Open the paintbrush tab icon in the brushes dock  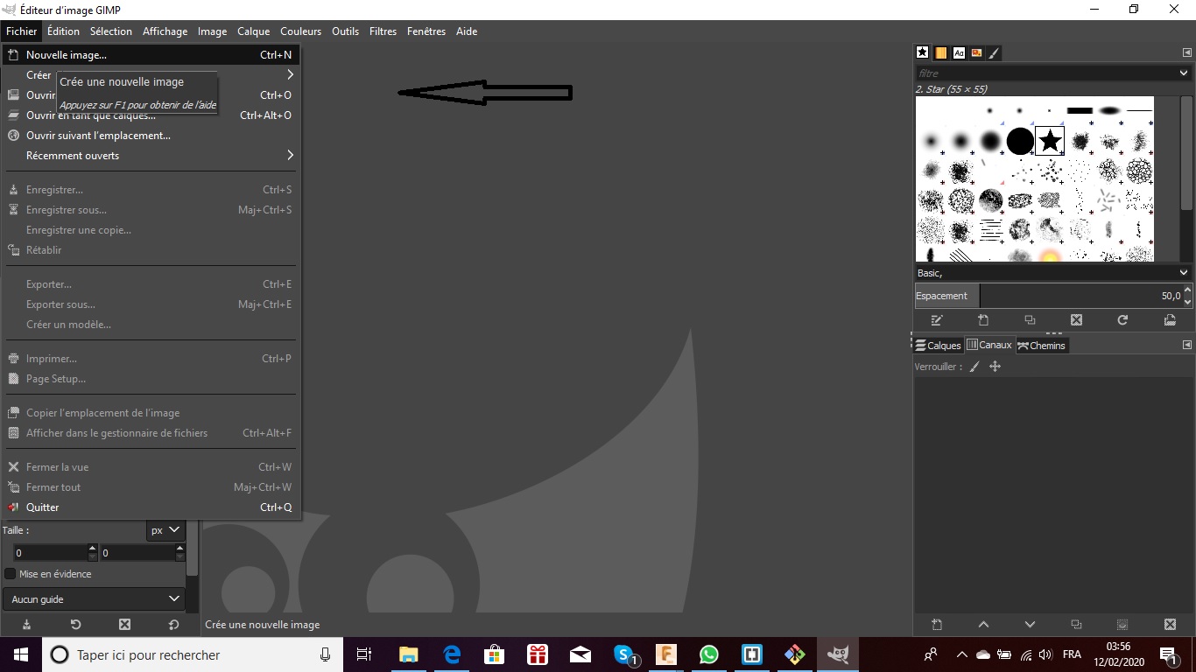coord(995,52)
